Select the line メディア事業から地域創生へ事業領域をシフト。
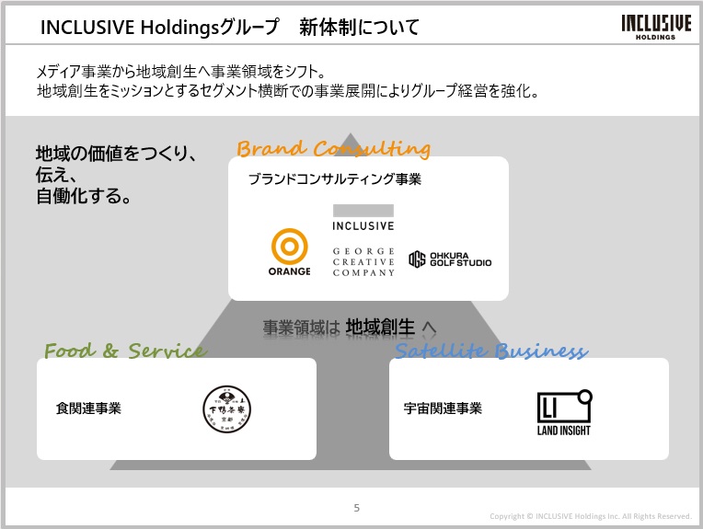703x529 pixels. (x=181, y=71)
